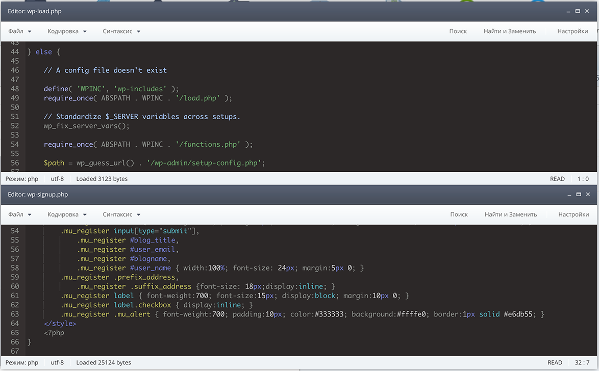The image size is (599, 371).
Task: Click Найти и Заменить in wp-signup.php editor
Action: (510, 215)
